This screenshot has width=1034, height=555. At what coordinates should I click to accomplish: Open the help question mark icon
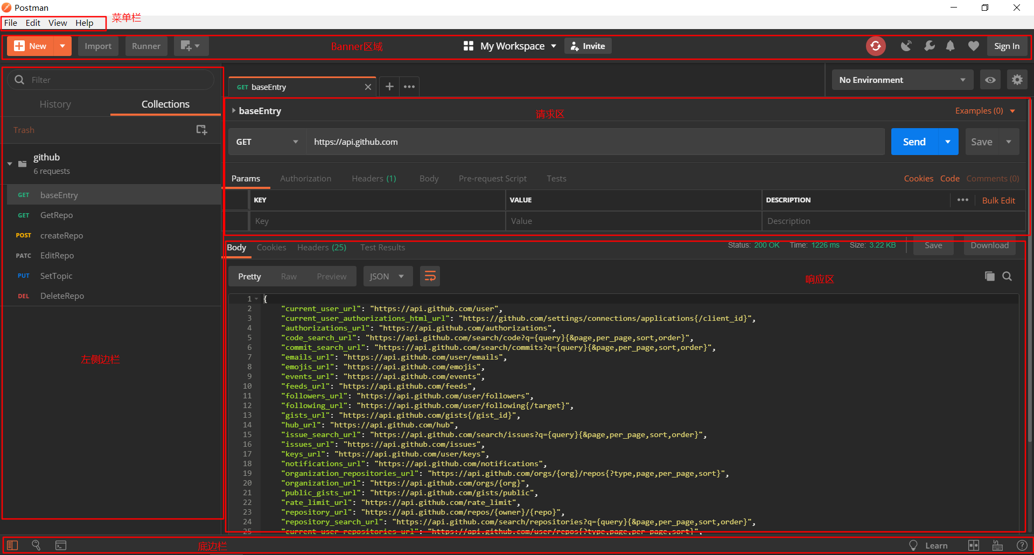(x=1022, y=545)
